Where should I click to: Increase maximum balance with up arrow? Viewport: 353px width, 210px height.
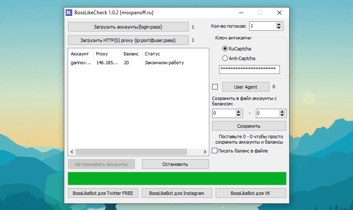pos(282,111)
